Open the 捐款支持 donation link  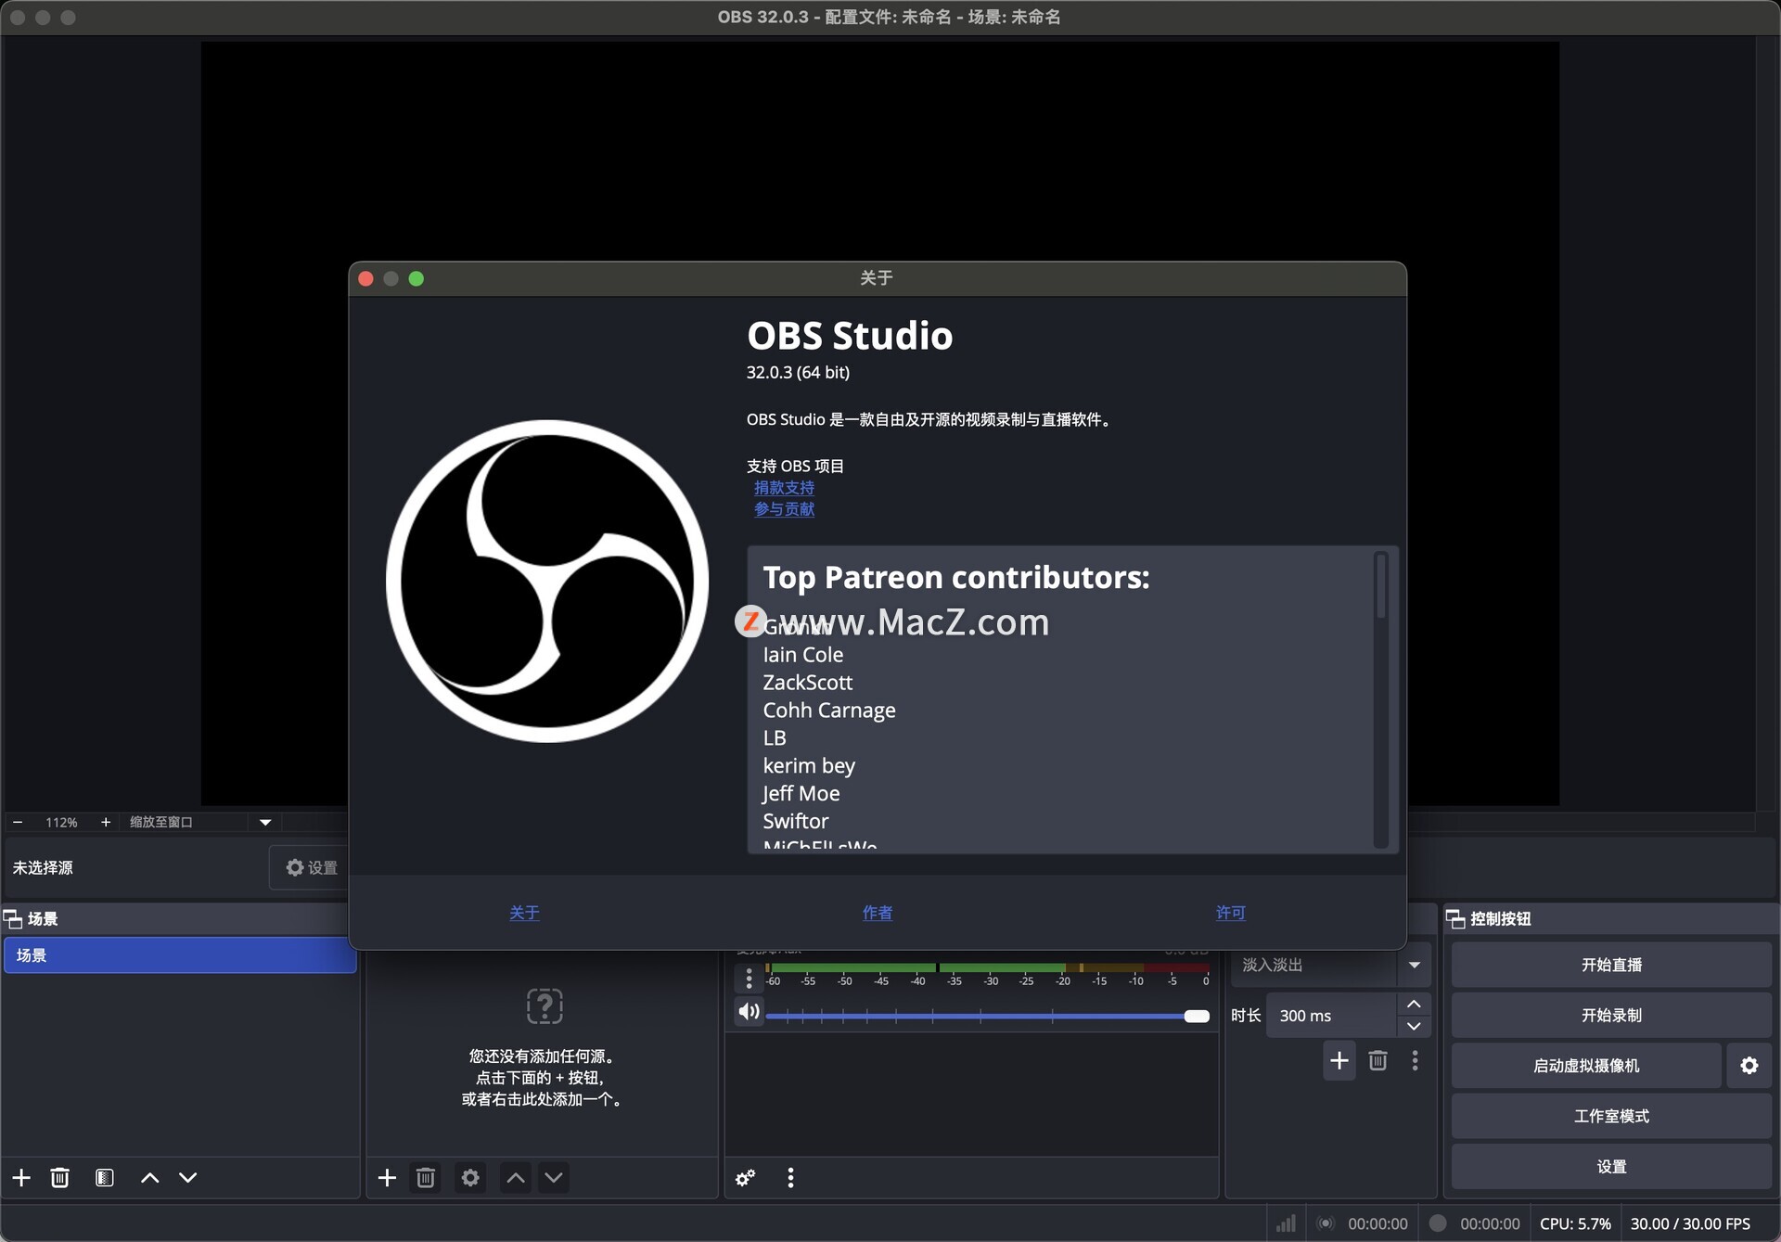point(784,488)
